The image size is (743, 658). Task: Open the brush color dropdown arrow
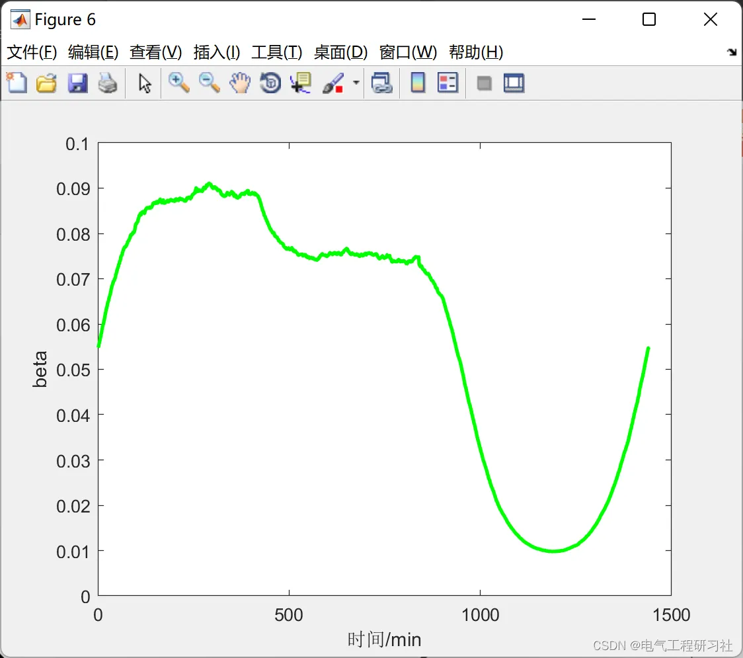click(356, 83)
